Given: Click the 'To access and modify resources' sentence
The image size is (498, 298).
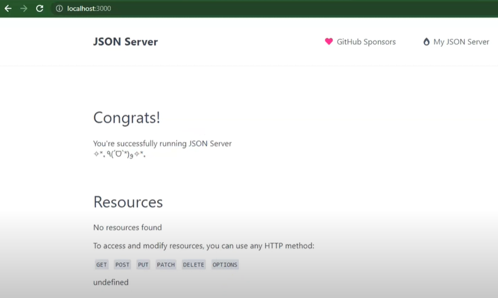Looking at the screenshot, I should point(203,246).
